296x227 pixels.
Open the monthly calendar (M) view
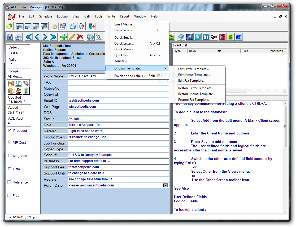point(36,26)
